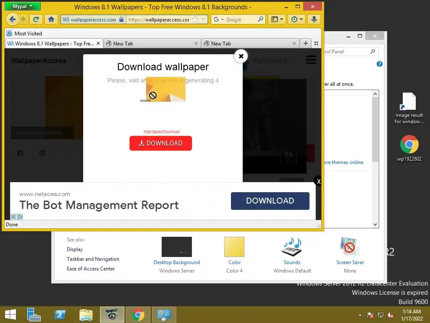Select Image result for window desktop shortcut
This screenshot has height=323, width=430.
pyautogui.click(x=409, y=108)
